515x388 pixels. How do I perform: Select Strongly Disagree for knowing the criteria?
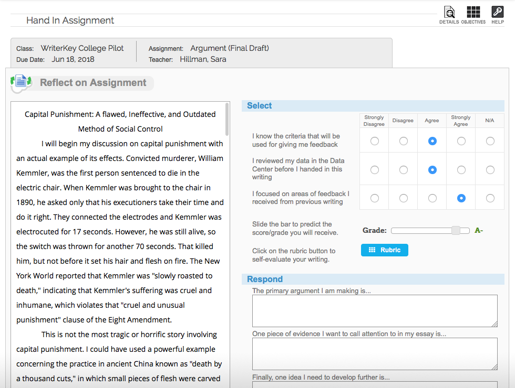[374, 141]
